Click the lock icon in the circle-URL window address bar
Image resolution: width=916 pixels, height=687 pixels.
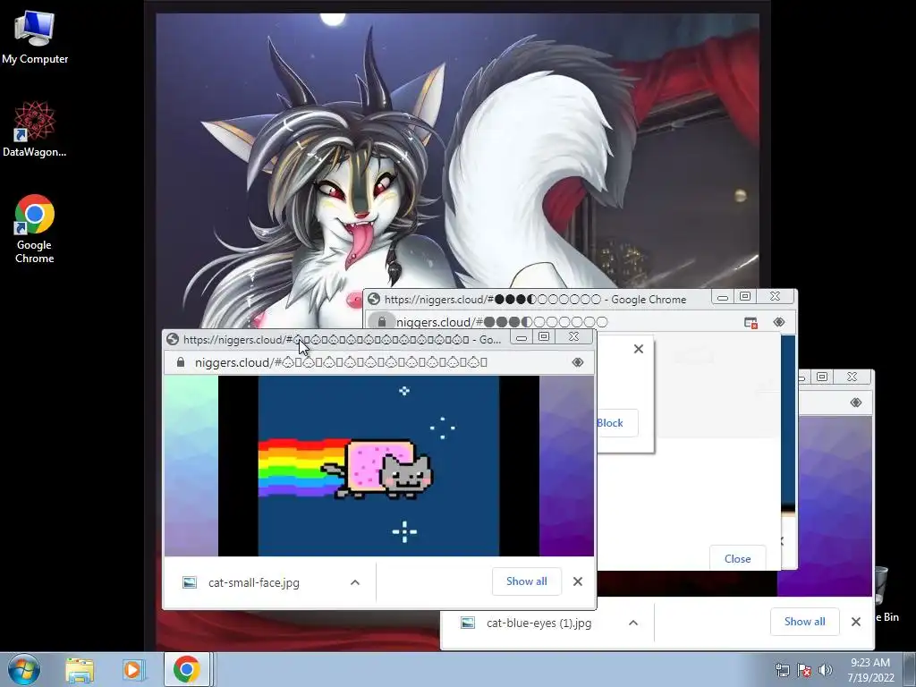coord(382,322)
